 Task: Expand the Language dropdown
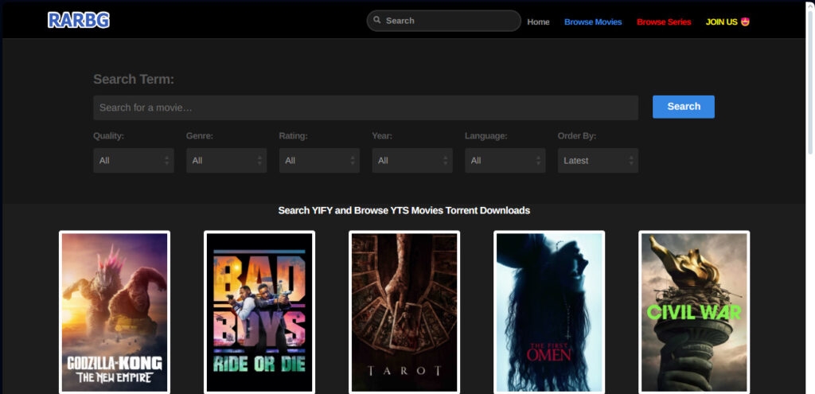coord(505,161)
